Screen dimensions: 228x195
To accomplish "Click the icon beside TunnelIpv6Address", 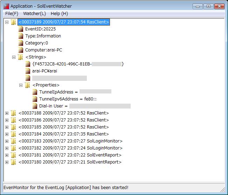I will 35,99.
